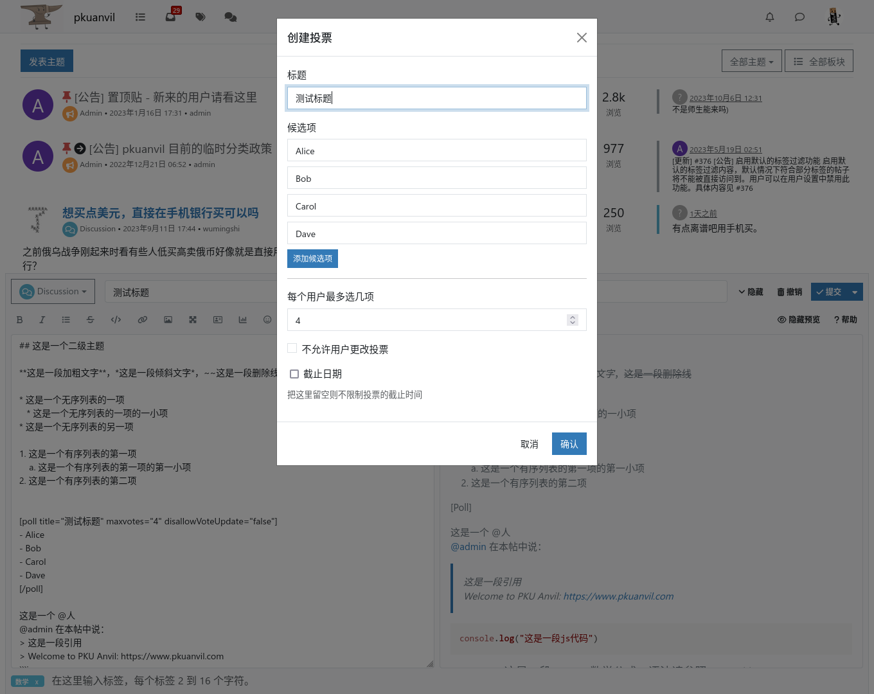Click the @admin mention in preview

point(468,547)
